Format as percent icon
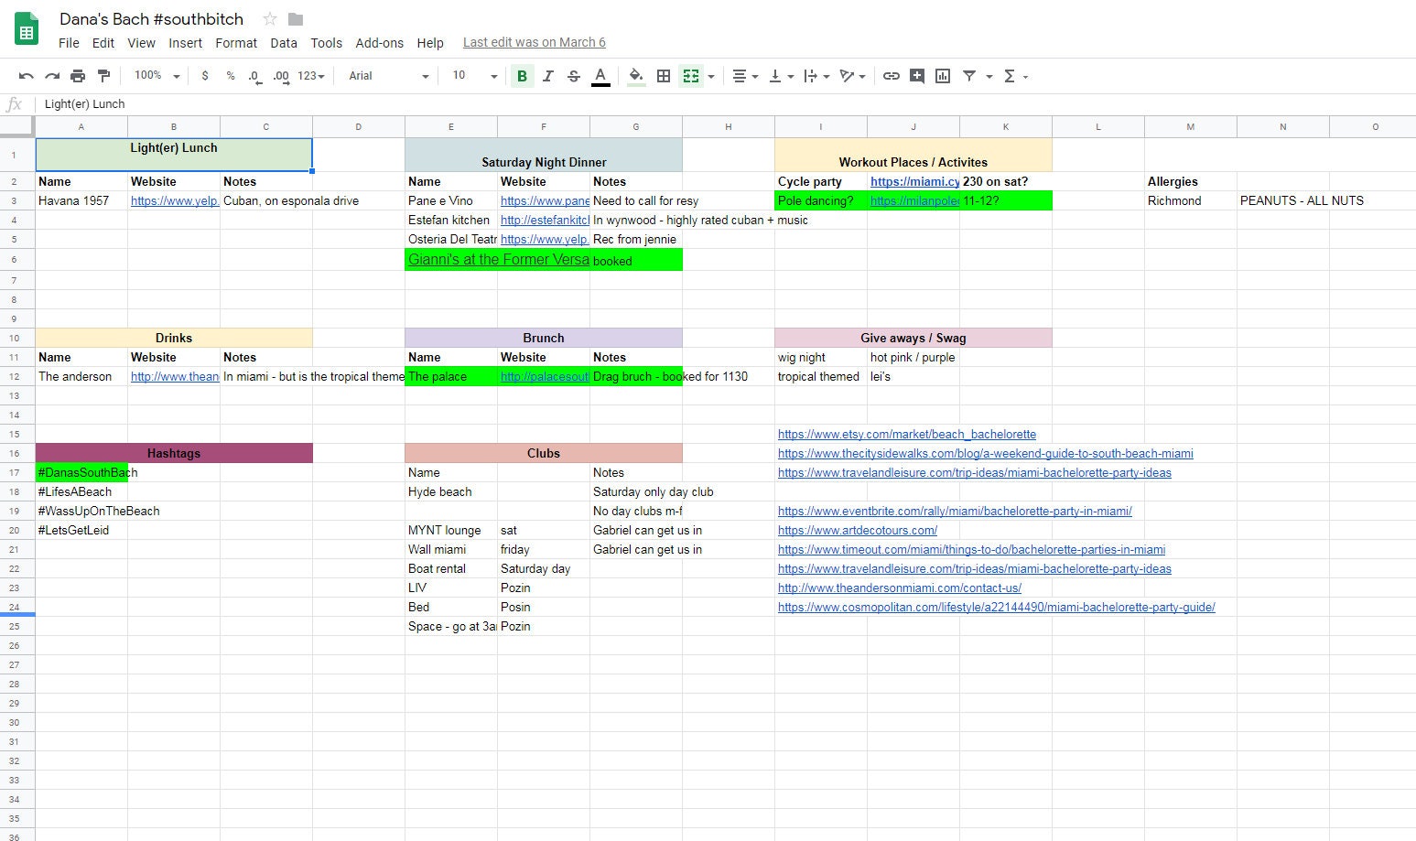This screenshot has height=841, width=1416. [230, 76]
